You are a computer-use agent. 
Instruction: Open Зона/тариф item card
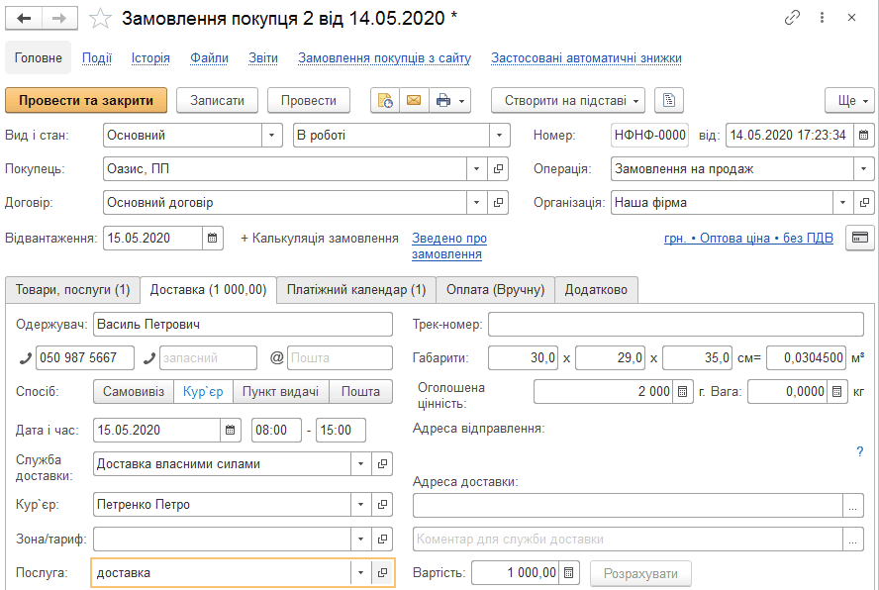tap(382, 539)
